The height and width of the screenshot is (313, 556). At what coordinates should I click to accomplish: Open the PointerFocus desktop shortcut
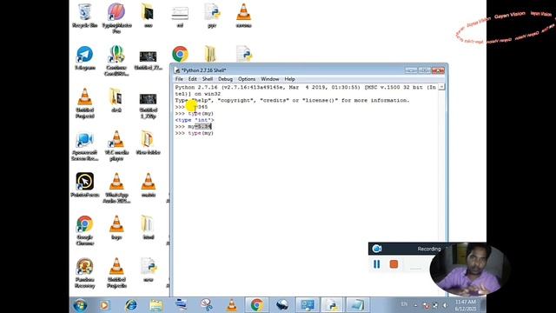tap(85, 184)
